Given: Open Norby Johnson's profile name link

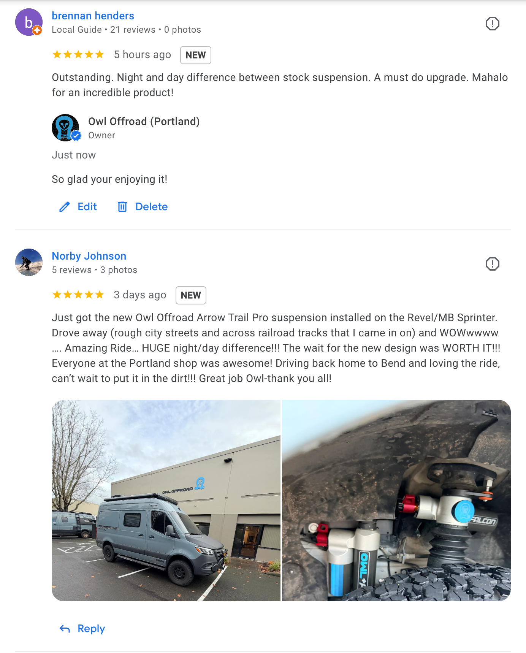Looking at the screenshot, I should (x=89, y=256).
